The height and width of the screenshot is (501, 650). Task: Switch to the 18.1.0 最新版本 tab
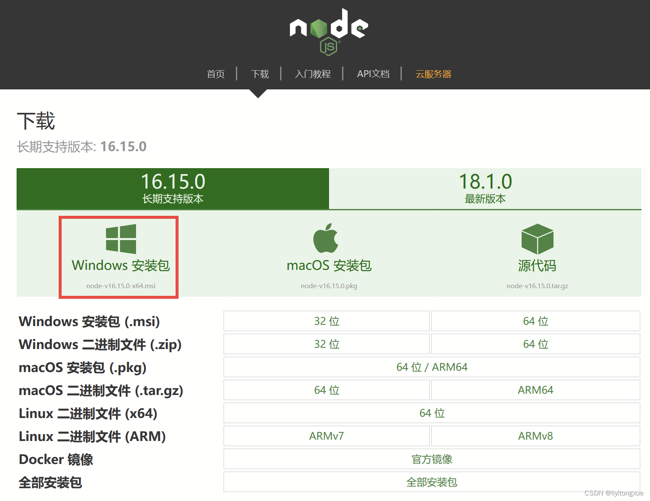[485, 189]
